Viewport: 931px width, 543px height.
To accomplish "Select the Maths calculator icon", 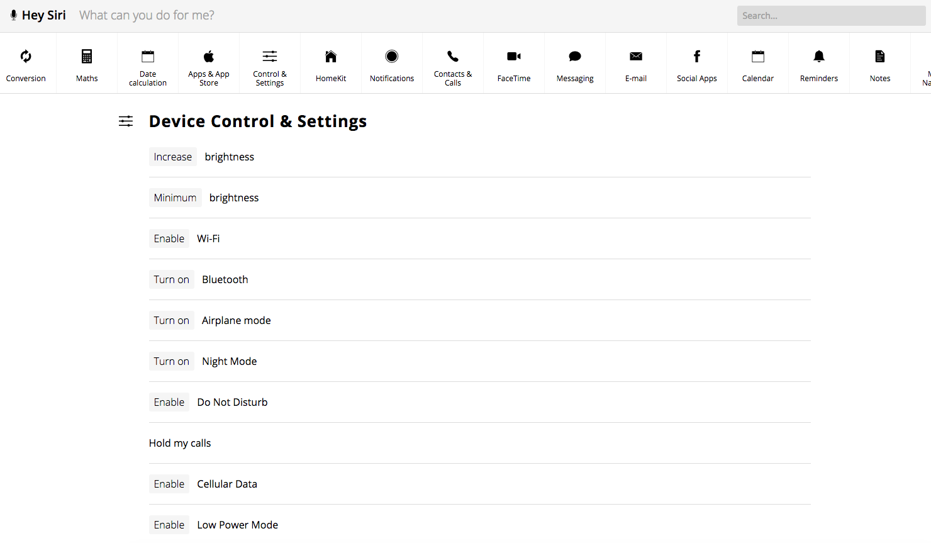I will tap(87, 57).
